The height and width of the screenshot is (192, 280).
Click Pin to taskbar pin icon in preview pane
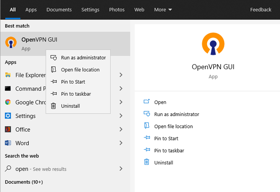pyautogui.click(x=147, y=149)
